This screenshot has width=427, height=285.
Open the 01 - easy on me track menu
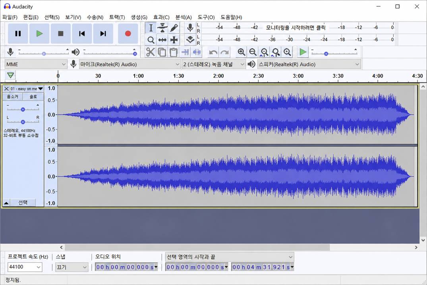[27, 89]
